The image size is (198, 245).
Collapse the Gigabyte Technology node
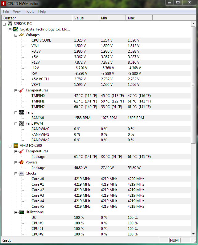click(x=10, y=30)
